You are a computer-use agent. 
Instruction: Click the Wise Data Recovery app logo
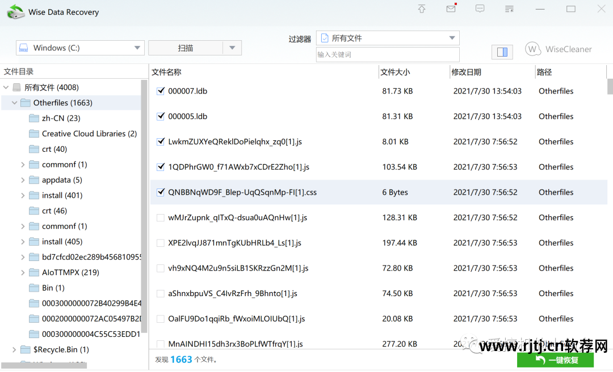15,11
